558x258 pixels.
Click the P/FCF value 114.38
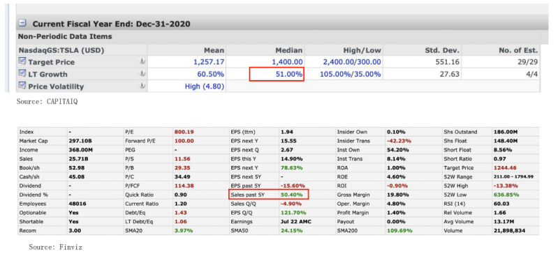184,186
